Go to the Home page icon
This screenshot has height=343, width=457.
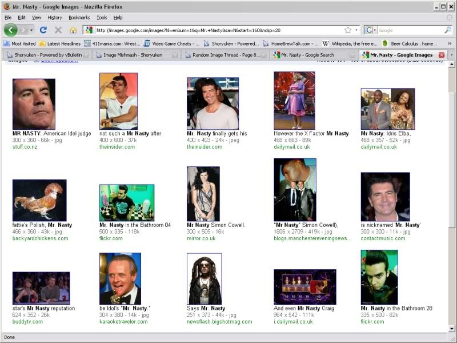73,30
